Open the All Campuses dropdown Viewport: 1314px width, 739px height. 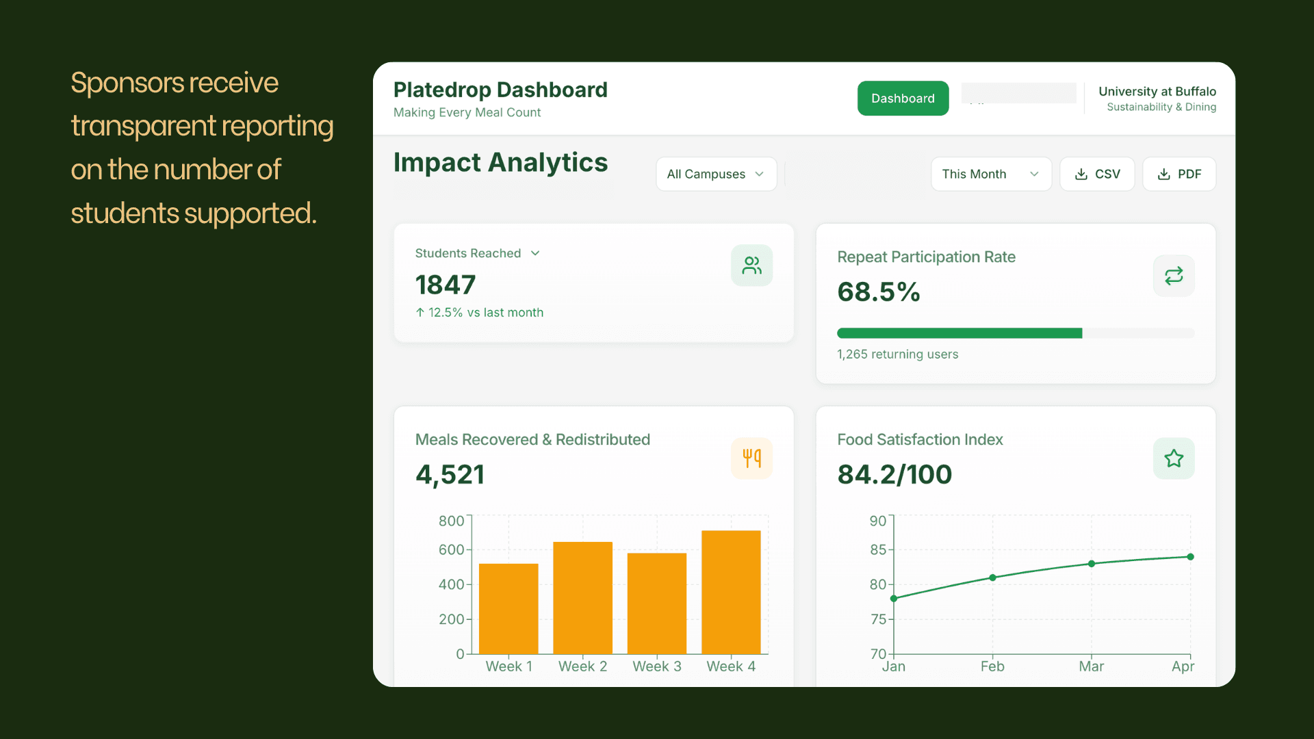716,174
